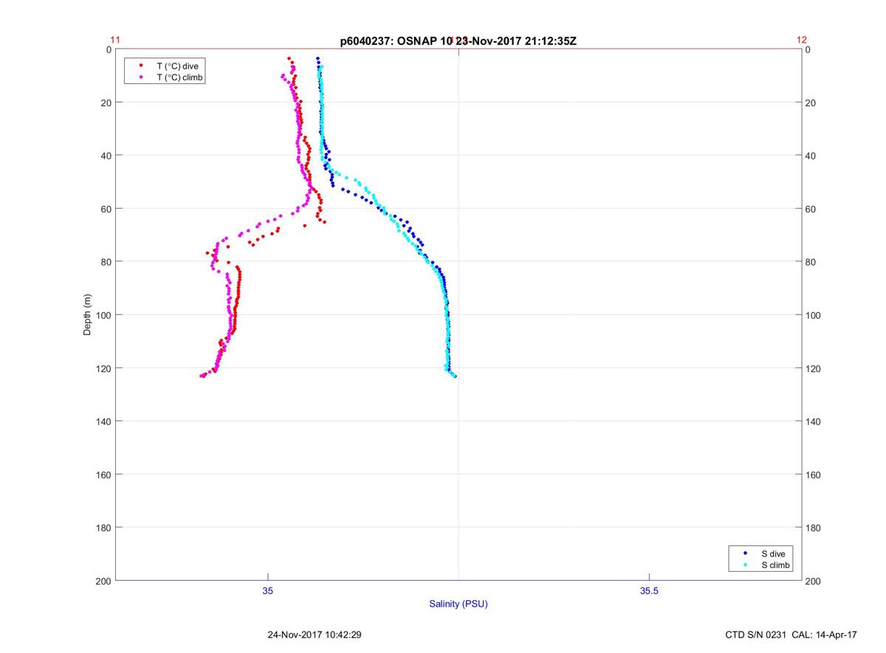Click the 20 tick on left depth axis
This screenshot has width=886, height=653.
pos(106,103)
